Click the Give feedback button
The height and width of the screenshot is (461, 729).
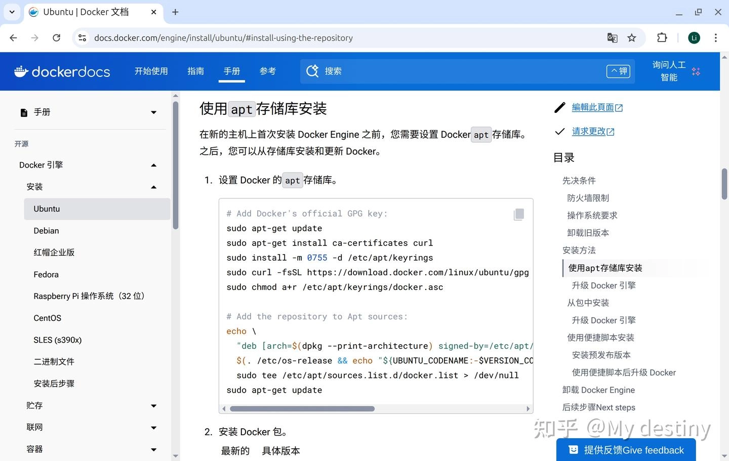coord(626,450)
